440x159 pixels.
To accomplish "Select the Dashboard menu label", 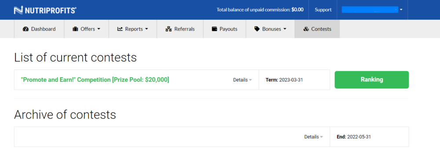I will (x=43, y=29).
